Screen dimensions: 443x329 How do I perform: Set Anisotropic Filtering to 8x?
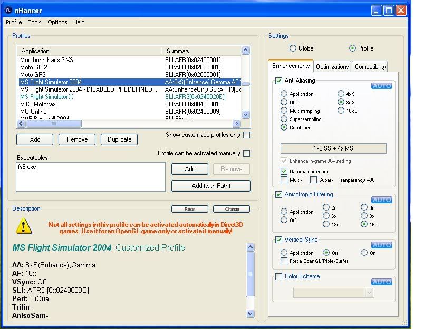tap(364, 216)
